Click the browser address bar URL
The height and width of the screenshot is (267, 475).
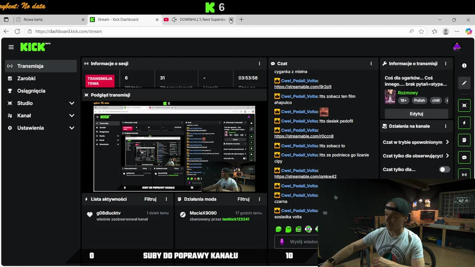pos(69,32)
